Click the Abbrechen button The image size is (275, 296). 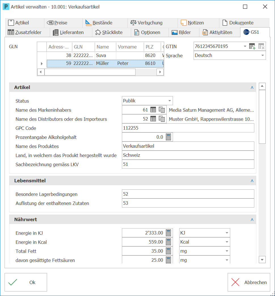[249, 282]
